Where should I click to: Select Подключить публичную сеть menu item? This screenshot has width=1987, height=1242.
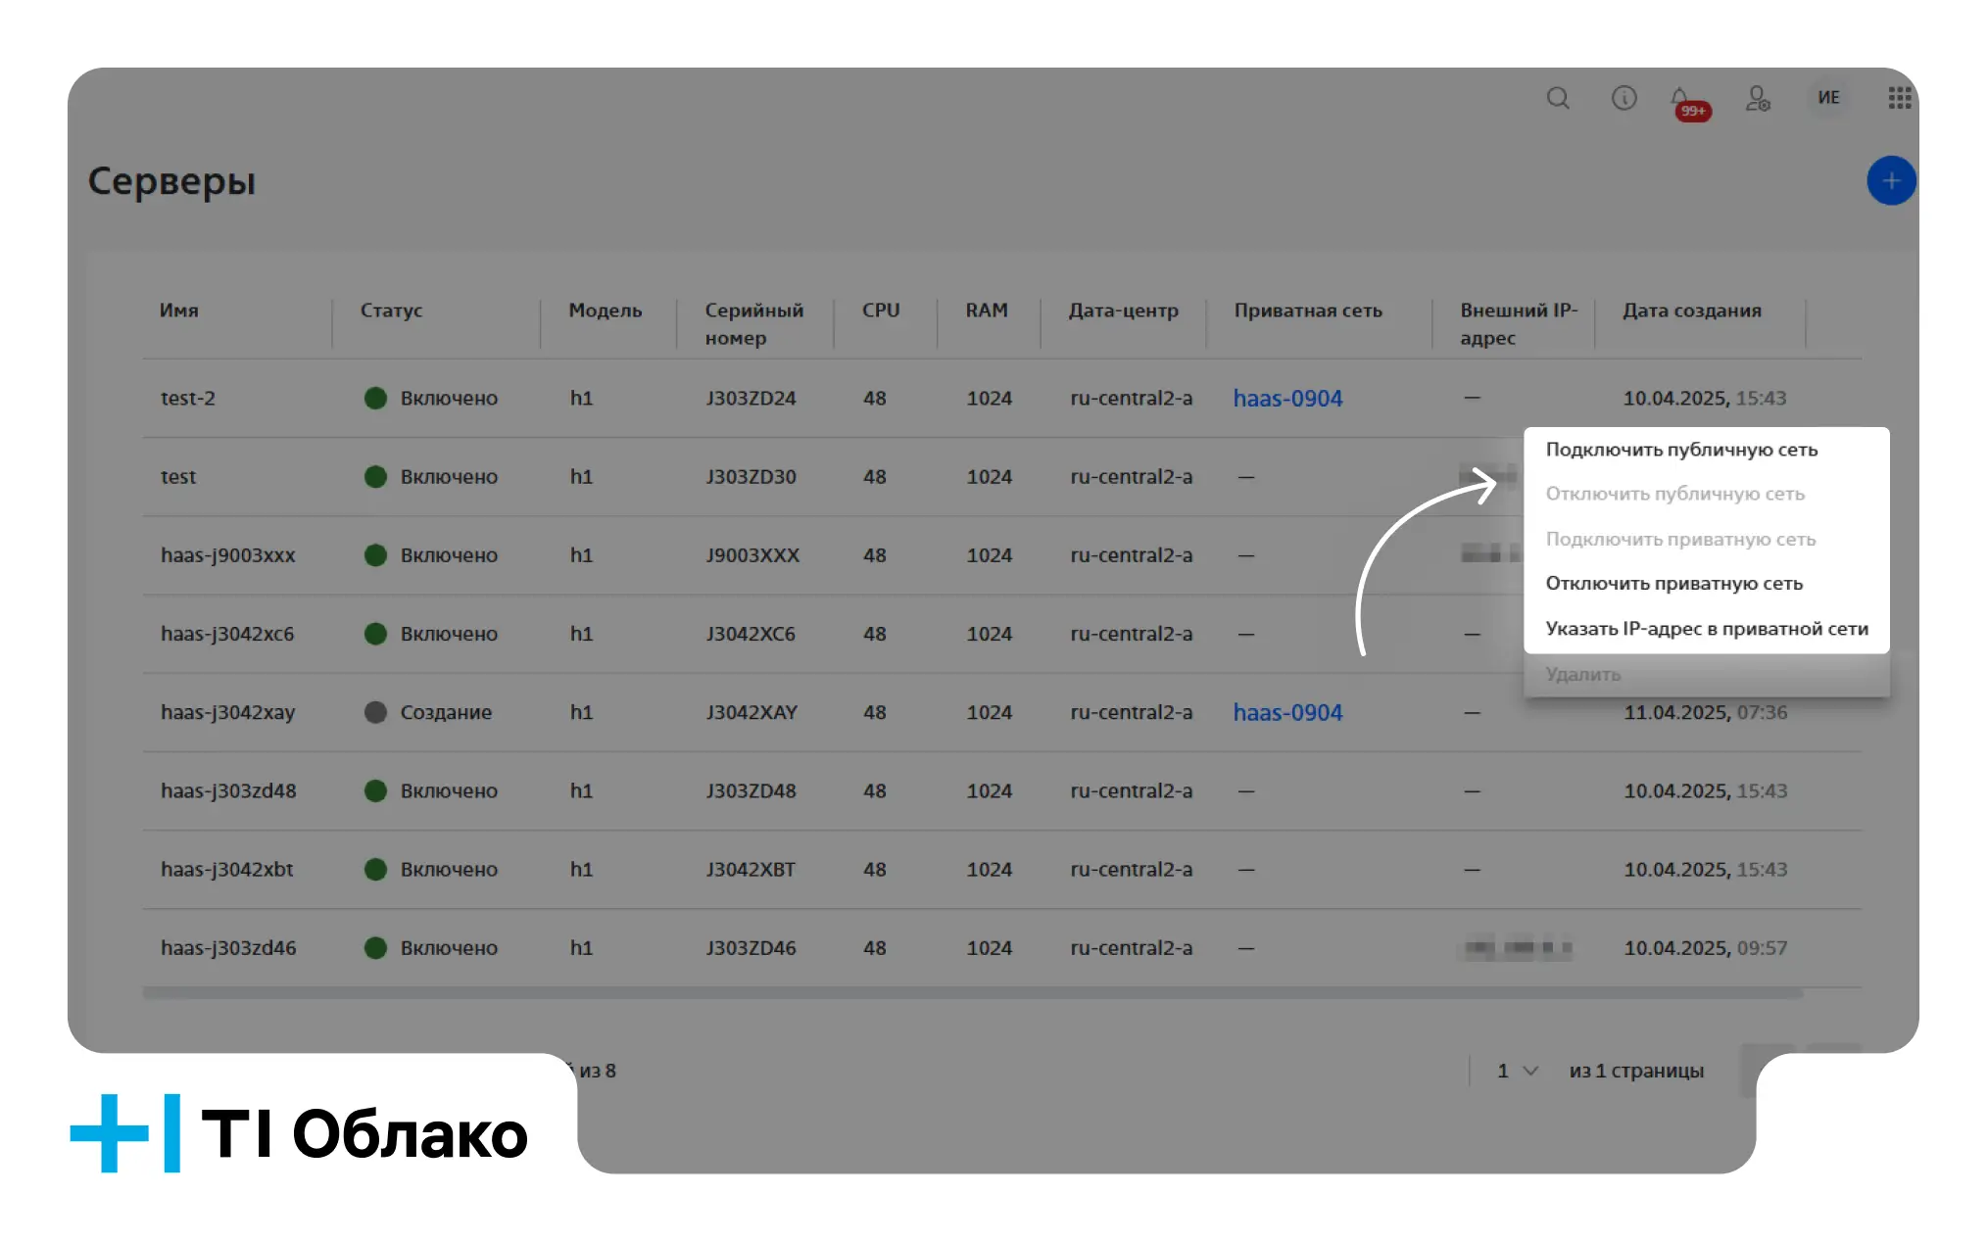tap(1681, 450)
